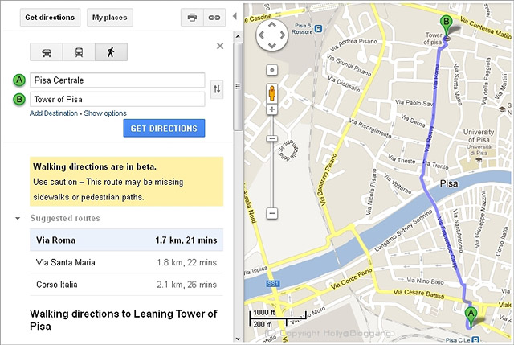This screenshot has width=514, height=345.
Task: Click side panel scrollbar thumb
Action: pos(238,87)
